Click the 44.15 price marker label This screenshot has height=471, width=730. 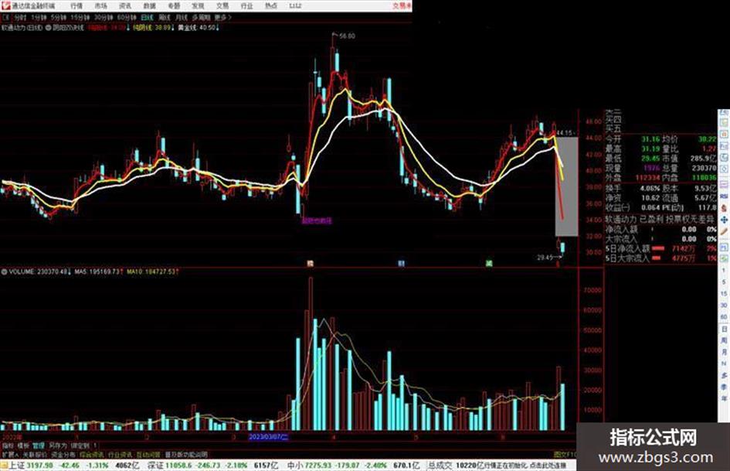pos(564,133)
